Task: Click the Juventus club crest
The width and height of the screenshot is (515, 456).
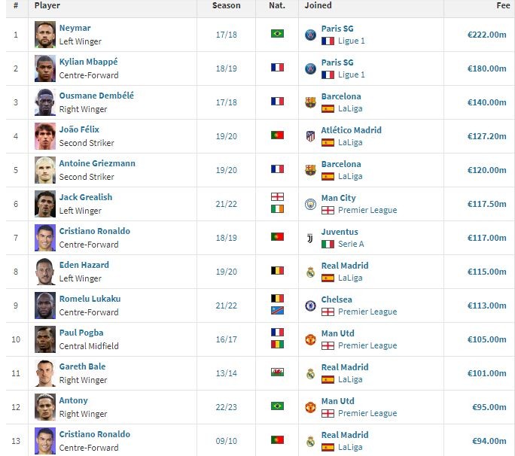Action: pyautogui.click(x=310, y=238)
